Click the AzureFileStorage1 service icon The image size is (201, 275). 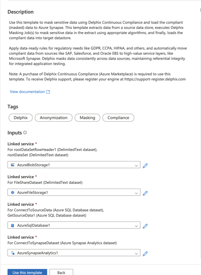tap(13, 192)
